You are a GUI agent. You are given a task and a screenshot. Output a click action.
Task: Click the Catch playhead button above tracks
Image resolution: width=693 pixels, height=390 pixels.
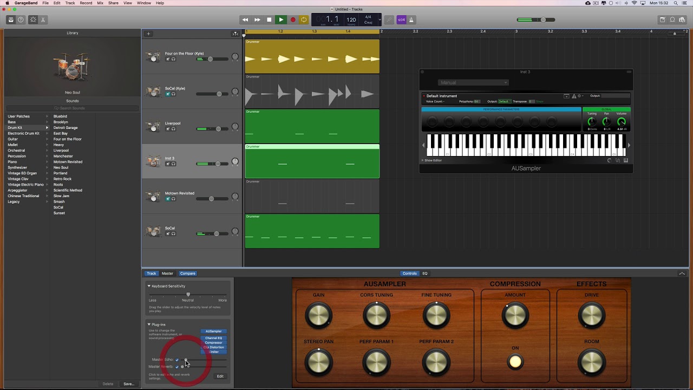click(x=235, y=34)
